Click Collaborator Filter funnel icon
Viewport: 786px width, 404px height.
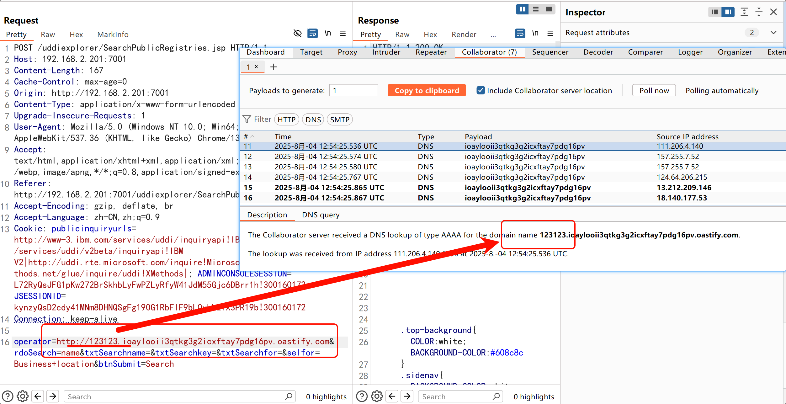coord(247,119)
